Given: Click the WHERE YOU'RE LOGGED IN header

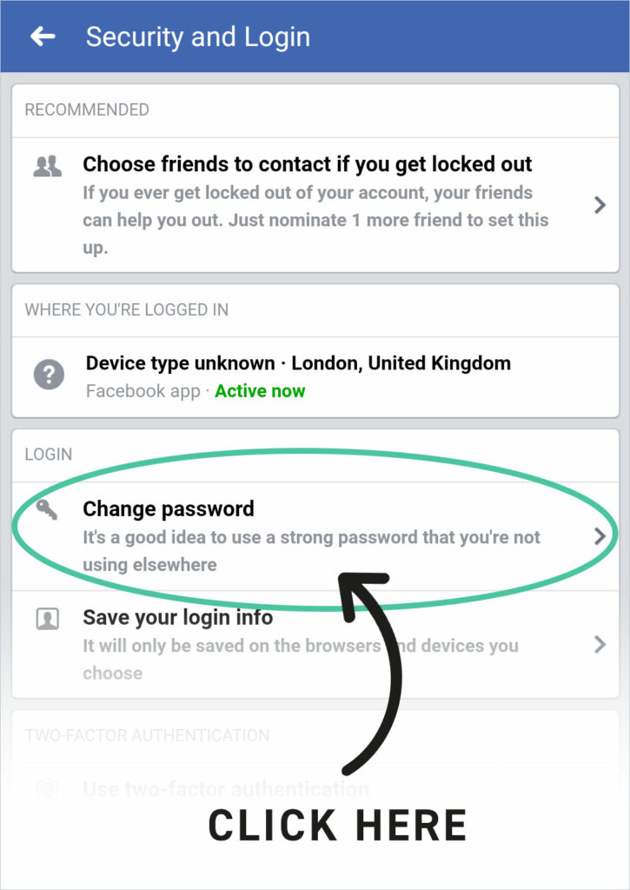Looking at the screenshot, I should pyautogui.click(x=127, y=310).
